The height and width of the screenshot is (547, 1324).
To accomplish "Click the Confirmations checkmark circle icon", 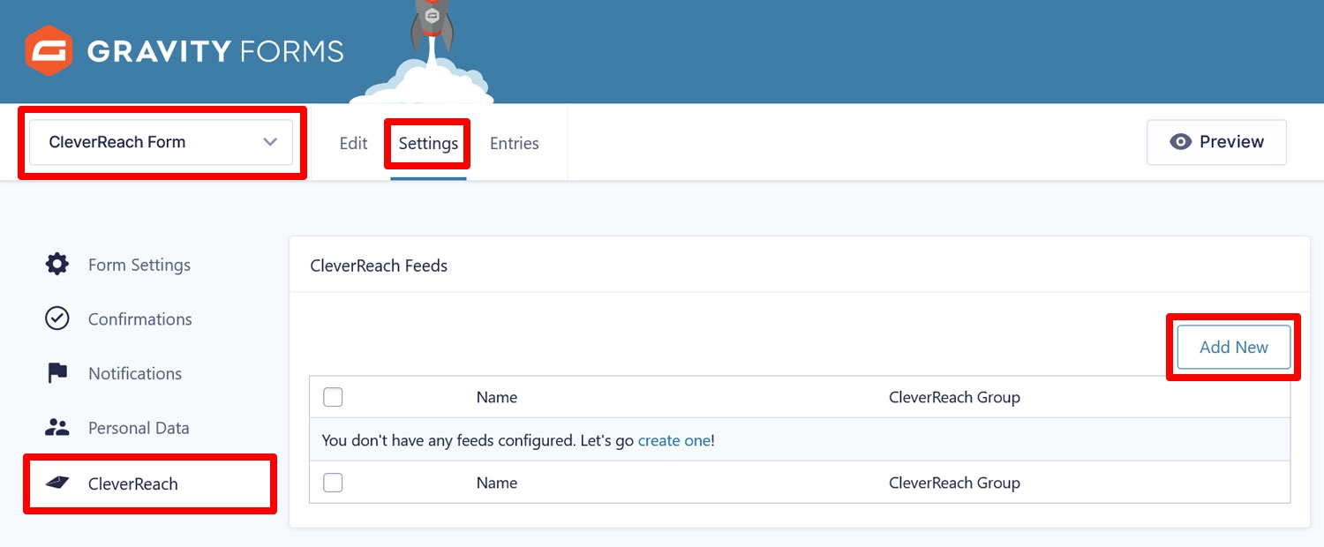I will coord(57,318).
